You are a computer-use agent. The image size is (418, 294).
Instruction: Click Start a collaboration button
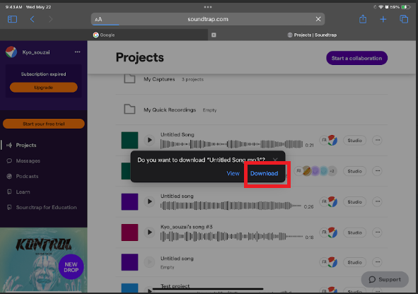356,58
